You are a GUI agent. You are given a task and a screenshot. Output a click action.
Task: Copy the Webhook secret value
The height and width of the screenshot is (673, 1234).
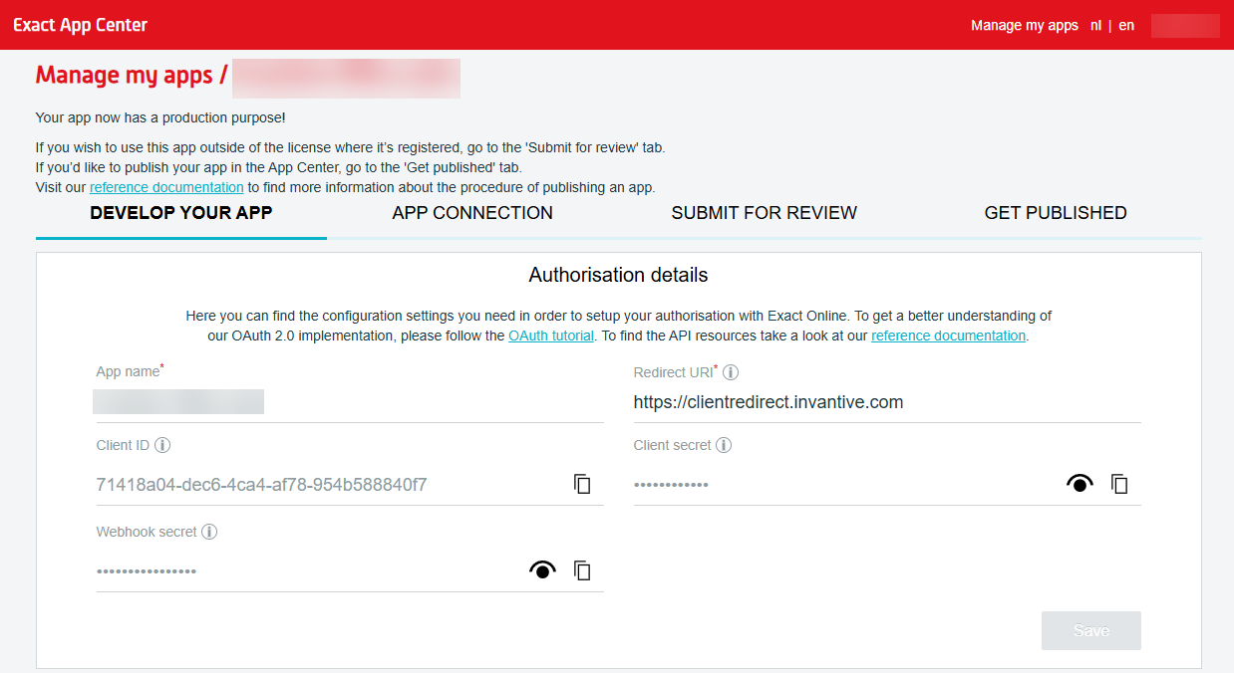[582, 570]
